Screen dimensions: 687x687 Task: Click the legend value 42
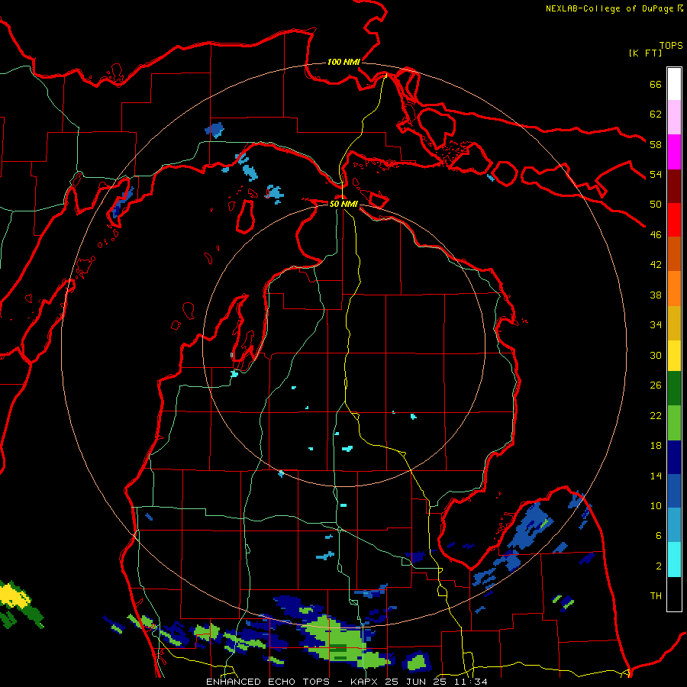[x=656, y=265]
